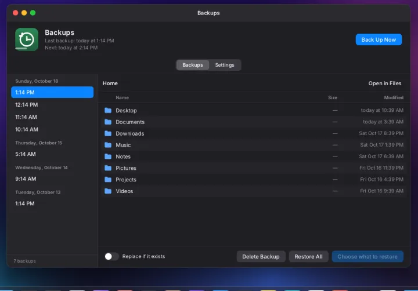Select the 5:14 AM Thursday backup
Screen dimensions: 418x291
point(52,154)
